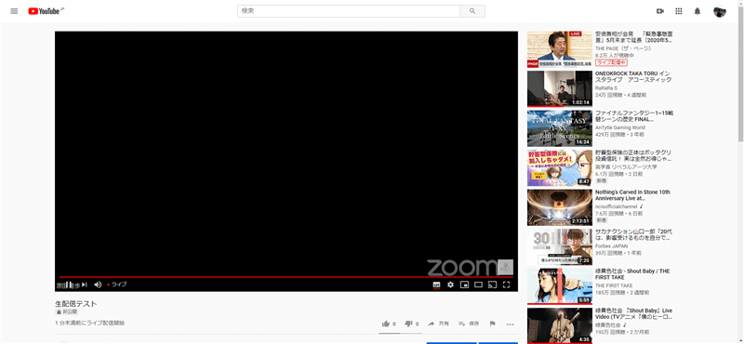
Task: Click in the 検索 search field
Action: [349, 11]
